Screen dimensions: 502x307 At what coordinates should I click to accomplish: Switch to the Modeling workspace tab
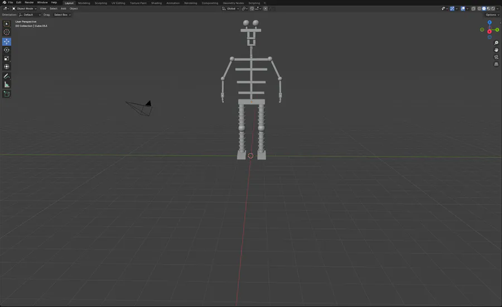[84, 3]
